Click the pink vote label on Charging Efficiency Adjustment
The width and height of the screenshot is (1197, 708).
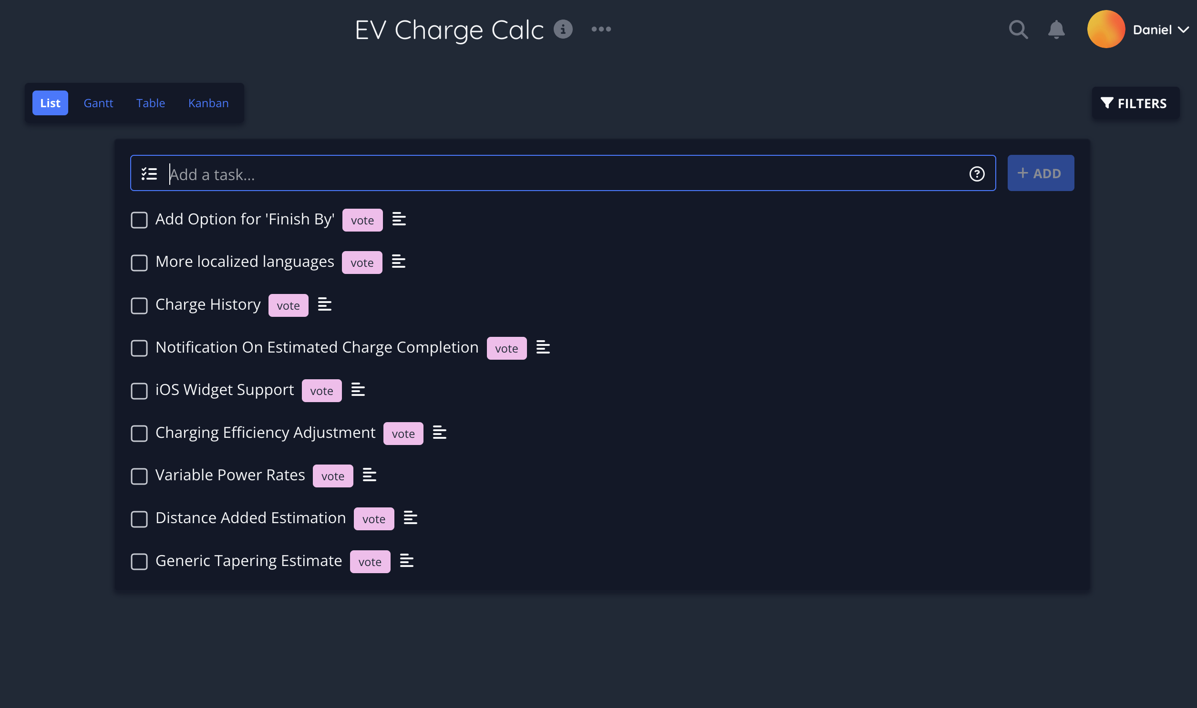click(x=403, y=434)
